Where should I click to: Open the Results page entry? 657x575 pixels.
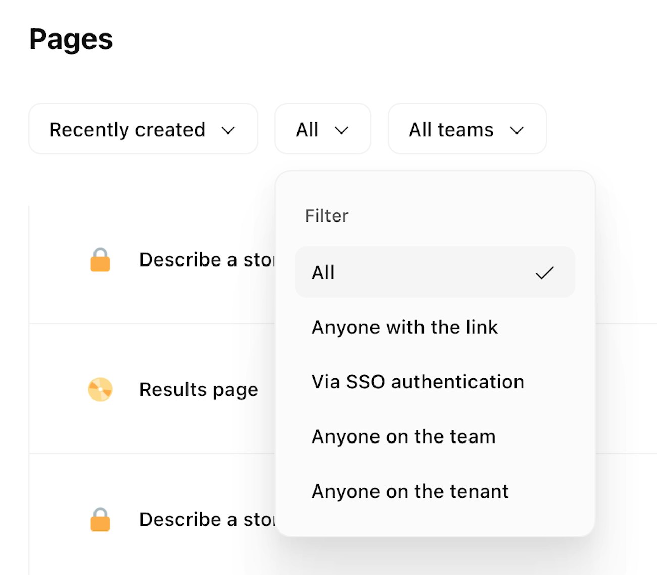tap(199, 389)
